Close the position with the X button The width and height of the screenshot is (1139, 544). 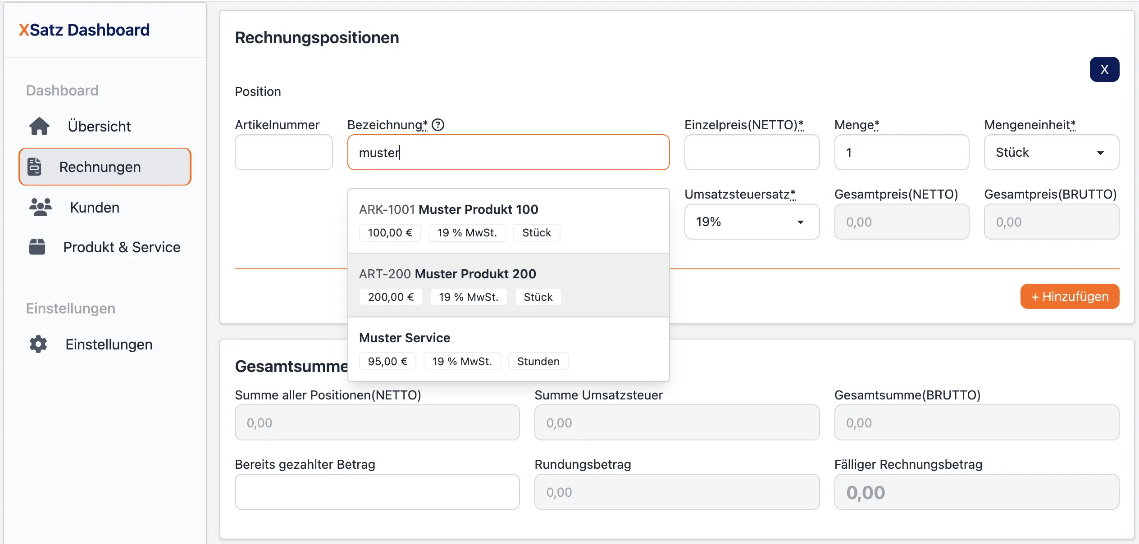point(1104,69)
